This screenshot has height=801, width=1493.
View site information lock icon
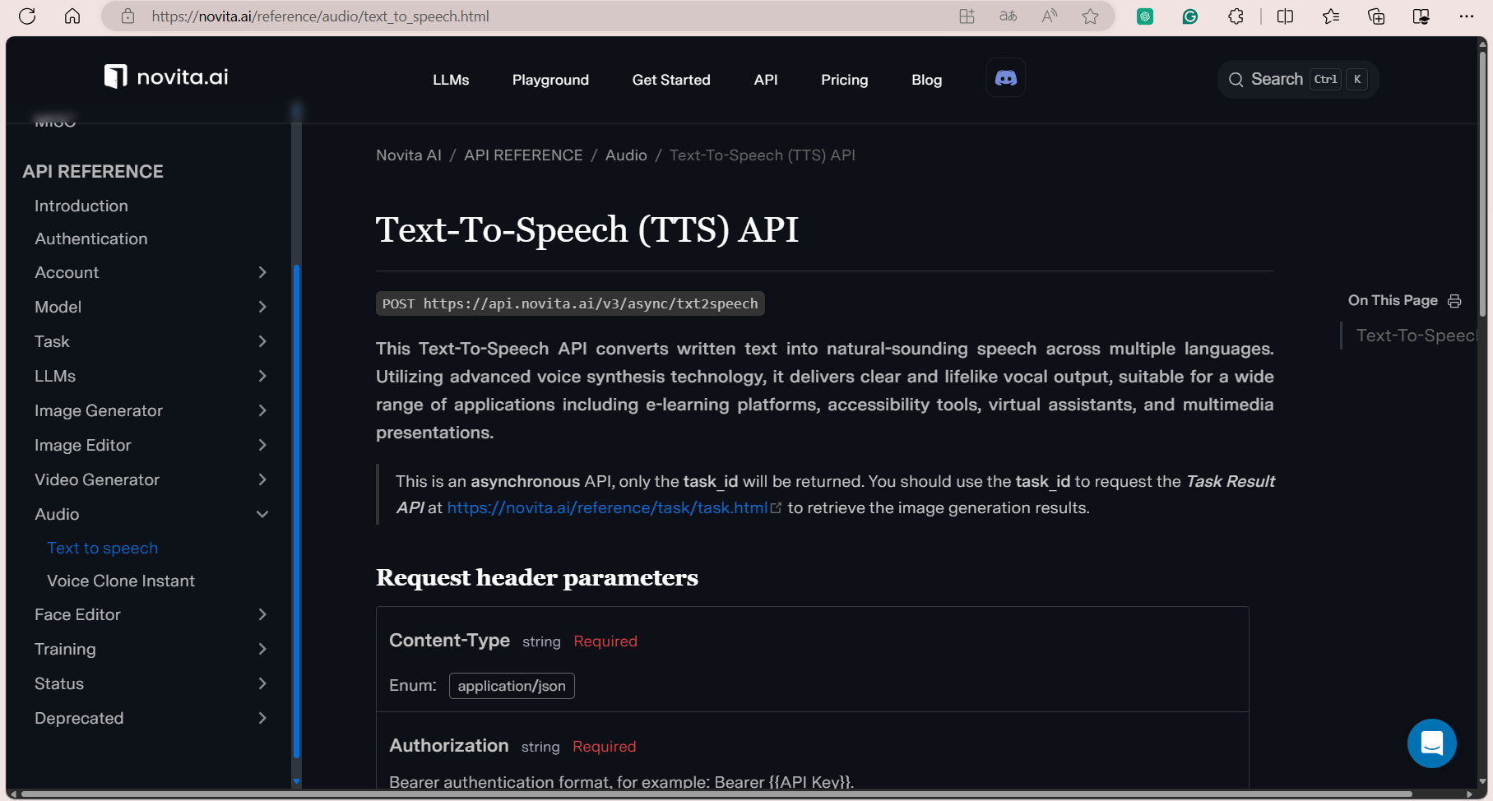coord(128,16)
